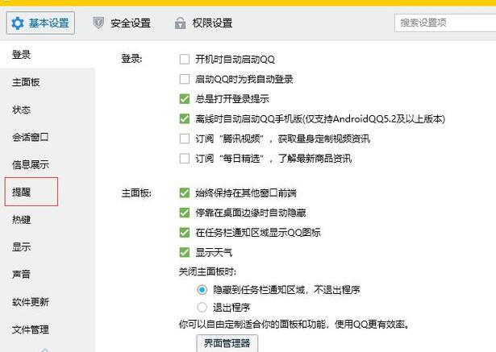Image resolution: width=496 pixels, height=352 pixels.
Task: Focus the 搜索设置项 search field
Action: coord(445,23)
